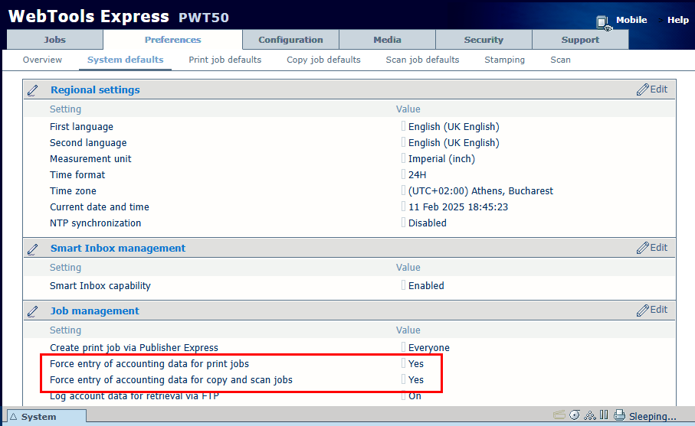The width and height of the screenshot is (695, 426).
Task: Edit the Regional settings section
Action: 652,89
